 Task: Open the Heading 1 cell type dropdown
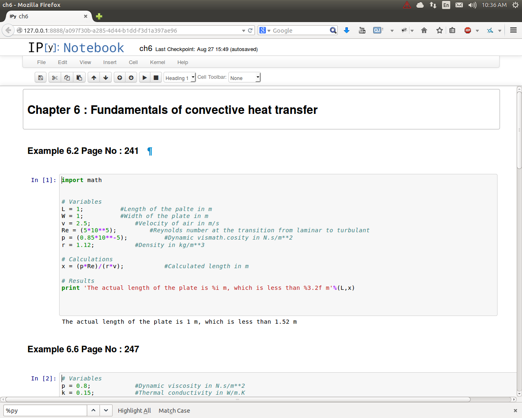click(180, 78)
